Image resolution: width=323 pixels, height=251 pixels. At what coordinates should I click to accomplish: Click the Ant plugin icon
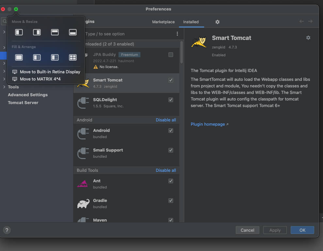(83, 184)
